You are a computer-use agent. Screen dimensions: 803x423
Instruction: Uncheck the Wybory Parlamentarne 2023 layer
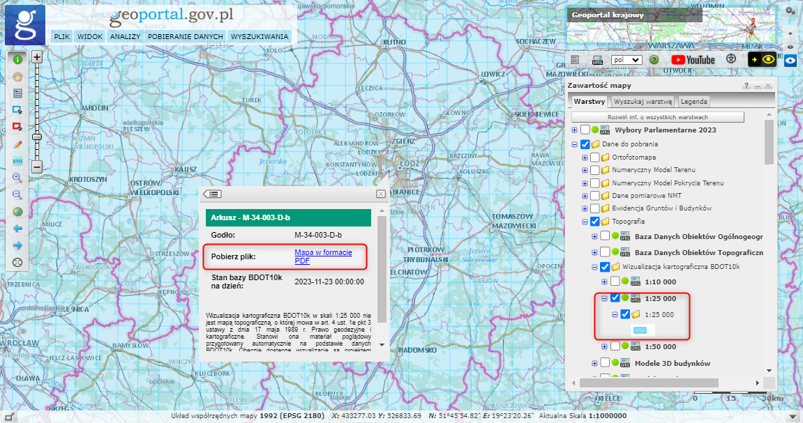[x=585, y=130]
